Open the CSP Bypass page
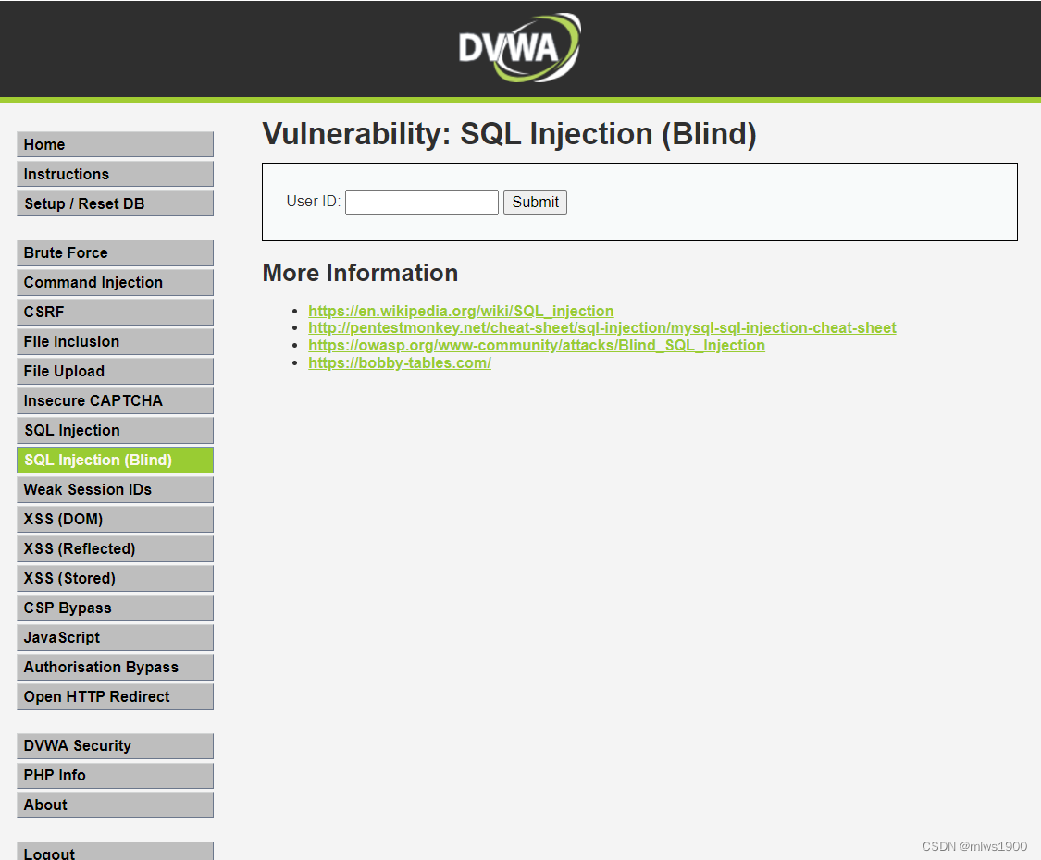Viewport: 1041px width, 860px height. [x=115, y=608]
